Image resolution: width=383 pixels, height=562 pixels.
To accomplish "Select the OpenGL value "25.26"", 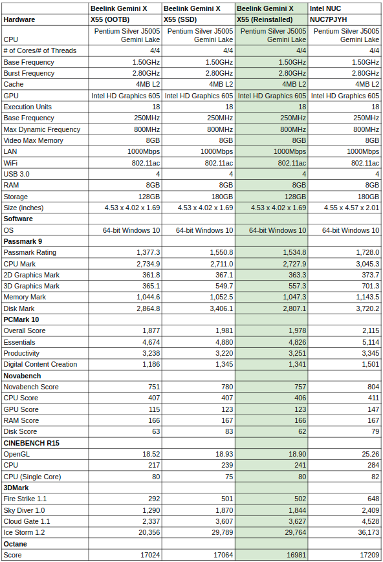I will point(371,454).
